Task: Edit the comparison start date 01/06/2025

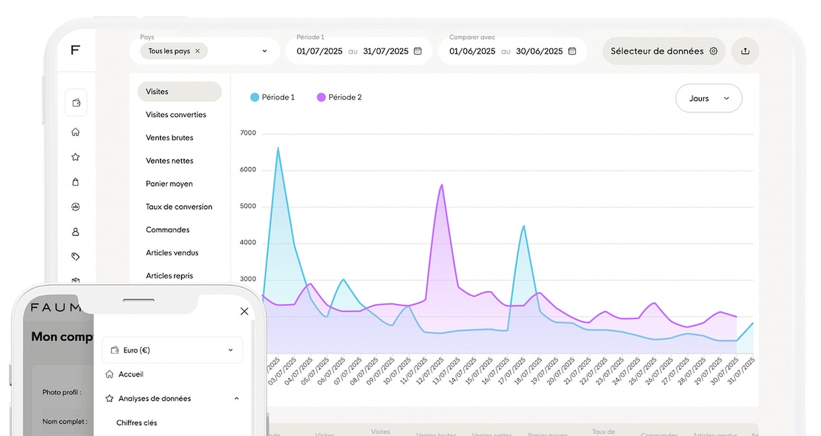Action: coord(472,51)
